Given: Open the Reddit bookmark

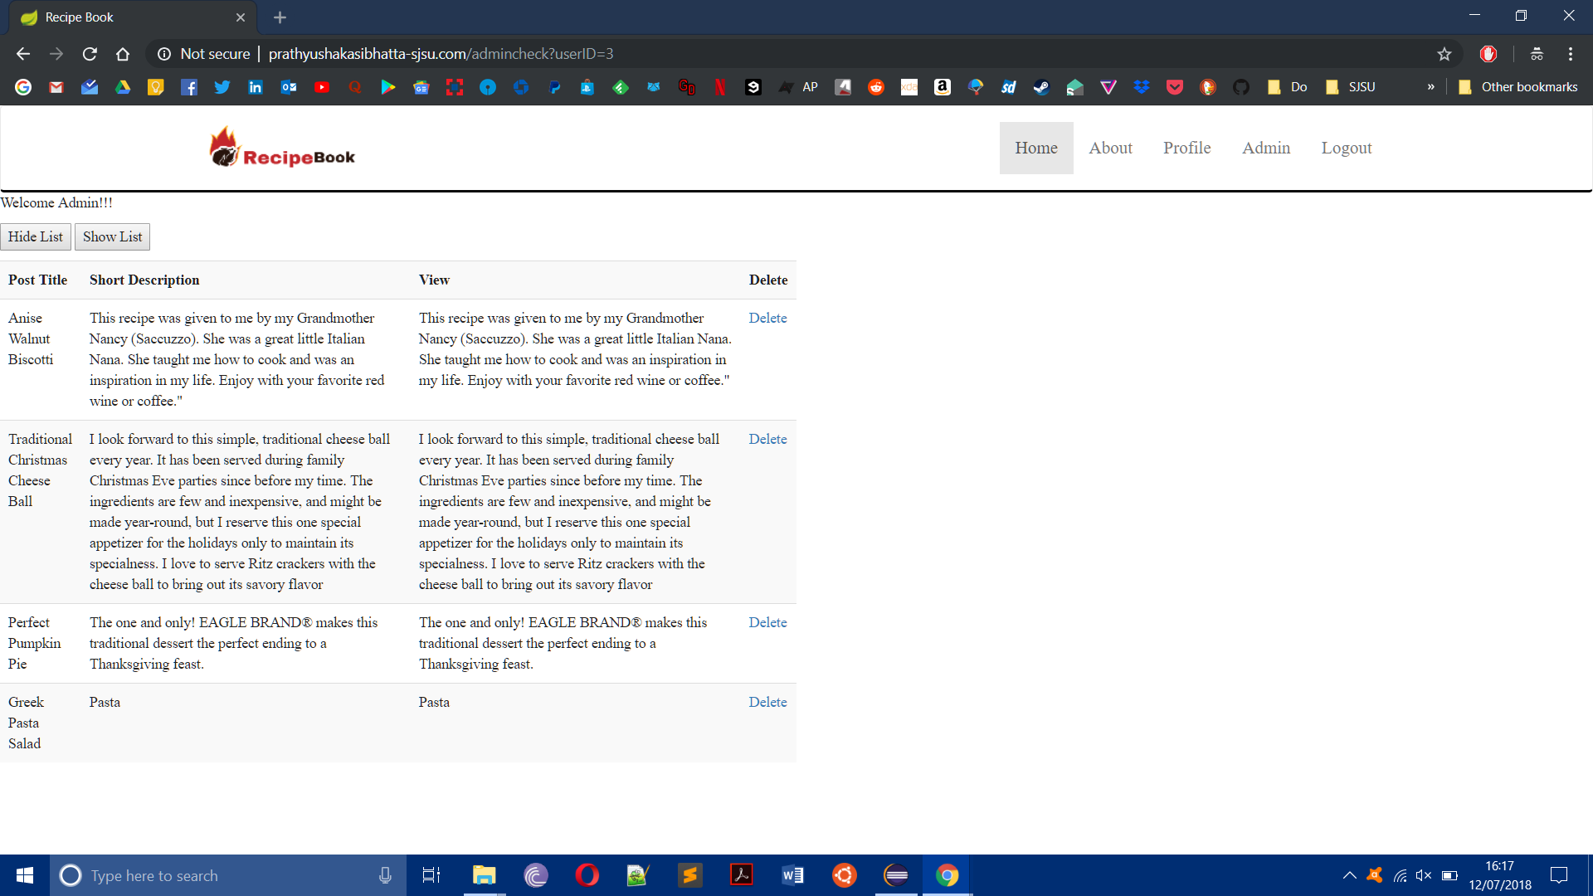Looking at the screenshot, I should coord(876,87).
